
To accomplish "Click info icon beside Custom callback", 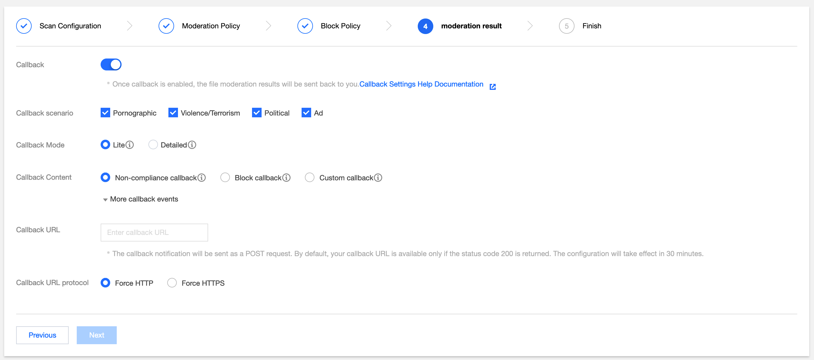I will [378, 178].
